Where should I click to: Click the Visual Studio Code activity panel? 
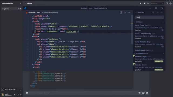pyautogui.click(x=10, y=90)
